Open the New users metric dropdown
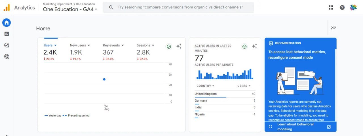 click(x=80, y=45)
